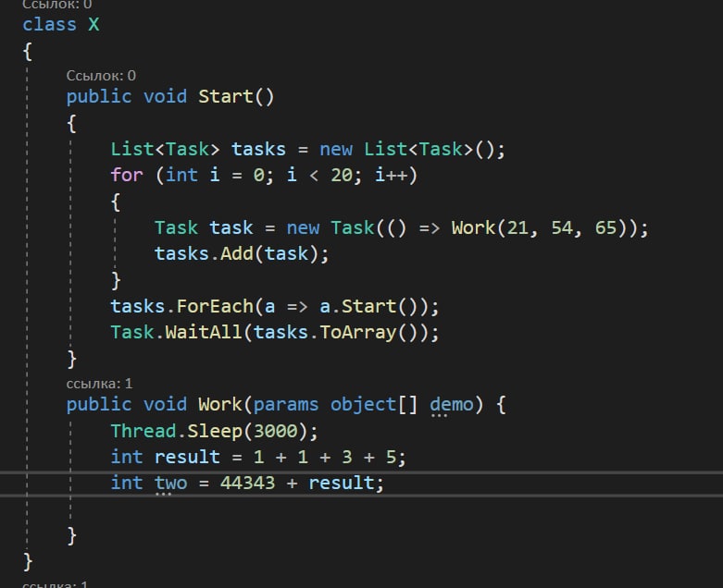Click the "two" variable with the hint dots

(170, 484)
